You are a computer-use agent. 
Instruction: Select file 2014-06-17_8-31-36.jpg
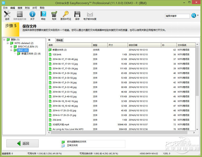coord(65,82)
